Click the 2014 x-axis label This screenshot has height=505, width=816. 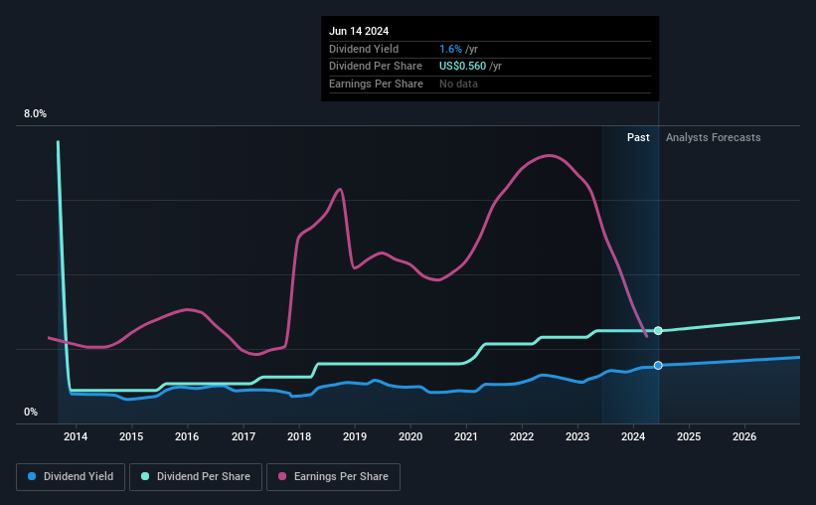[x=76, y=436]
